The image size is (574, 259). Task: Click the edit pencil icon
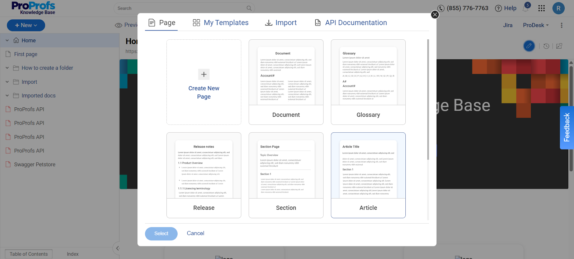[x=529, y=46]
